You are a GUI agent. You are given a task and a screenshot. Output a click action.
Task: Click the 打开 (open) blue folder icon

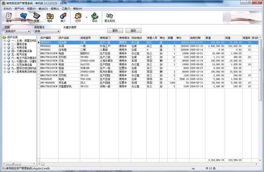23,16
